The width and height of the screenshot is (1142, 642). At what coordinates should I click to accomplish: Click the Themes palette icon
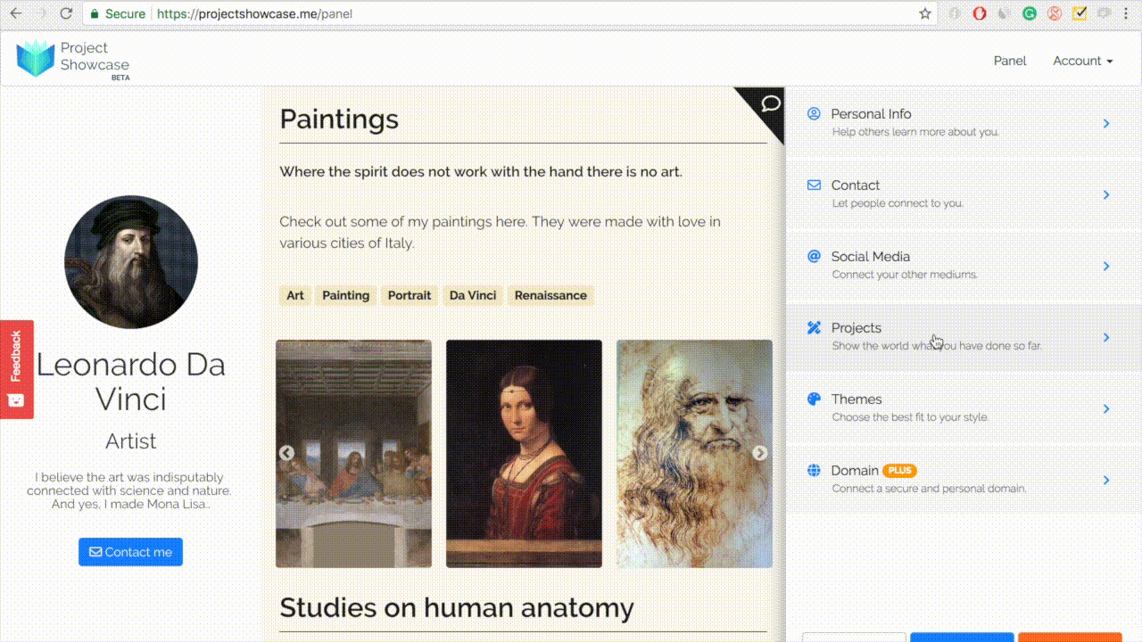click(814, 399)
